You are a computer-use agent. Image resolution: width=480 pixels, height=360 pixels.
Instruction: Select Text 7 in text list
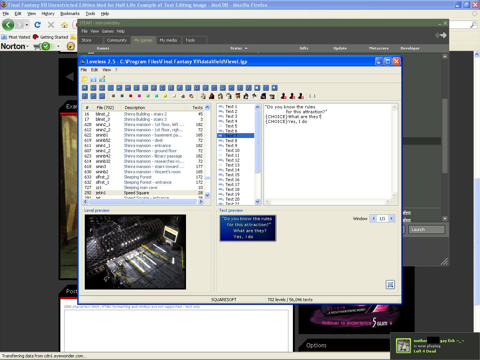(x=235, y=136)
